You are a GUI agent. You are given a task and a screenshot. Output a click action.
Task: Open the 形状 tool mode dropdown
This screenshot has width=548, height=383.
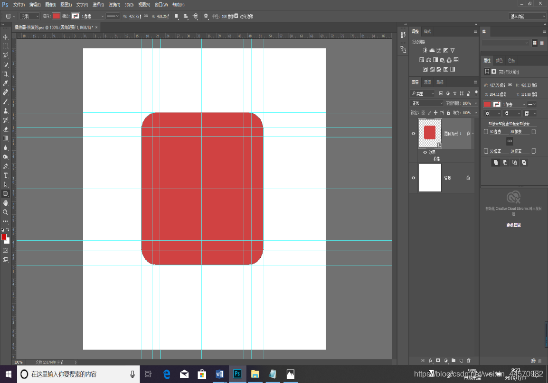tap(30, 16)
